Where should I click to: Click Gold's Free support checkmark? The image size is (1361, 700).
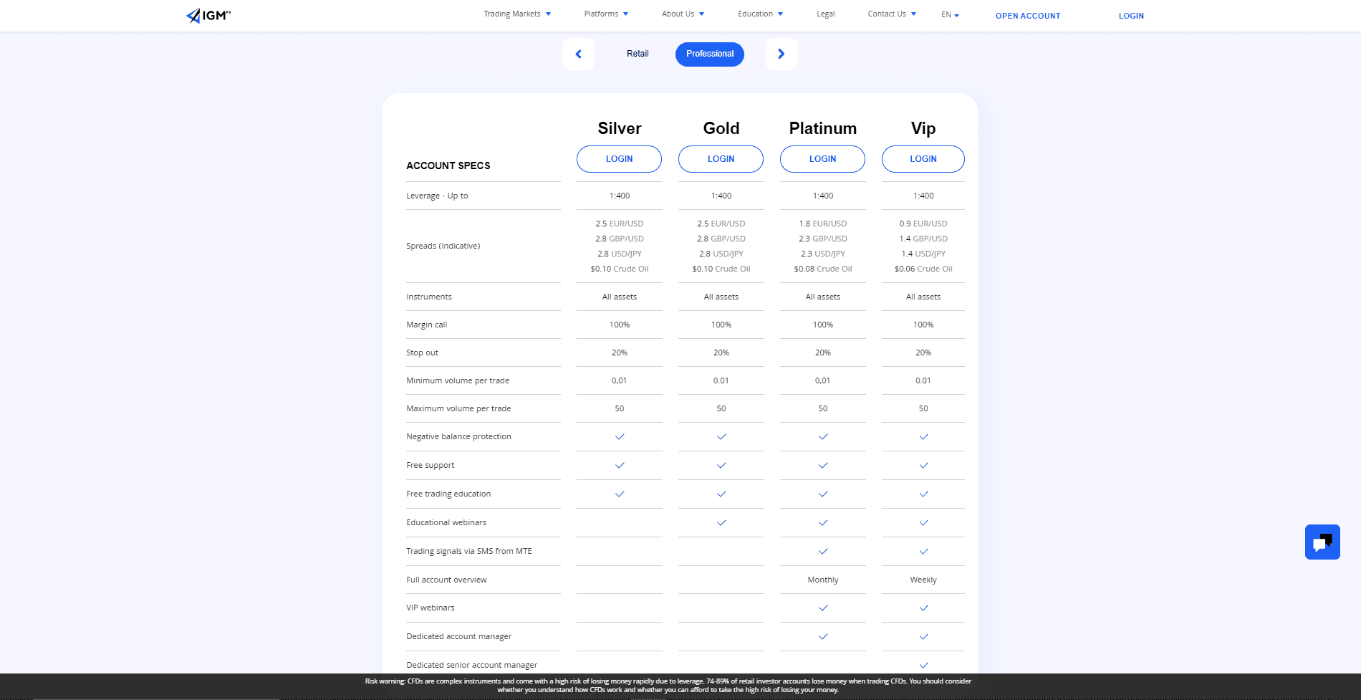click(721, 465)
